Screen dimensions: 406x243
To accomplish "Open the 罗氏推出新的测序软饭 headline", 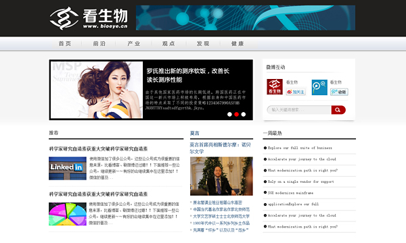I will coord(187,75).
